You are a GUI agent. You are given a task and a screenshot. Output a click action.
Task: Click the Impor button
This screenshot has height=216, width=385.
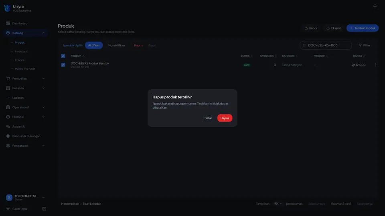click(x=311, y=28)
